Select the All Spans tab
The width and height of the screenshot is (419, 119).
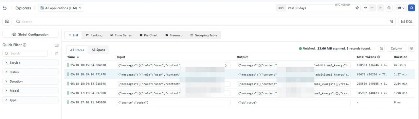click(x=98, y=50)
